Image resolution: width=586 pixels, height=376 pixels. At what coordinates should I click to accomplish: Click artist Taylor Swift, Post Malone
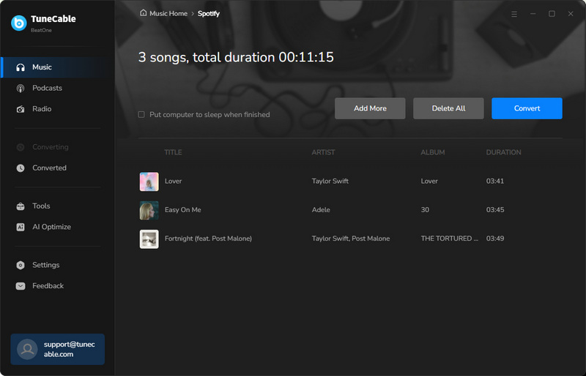pos(351,238)
